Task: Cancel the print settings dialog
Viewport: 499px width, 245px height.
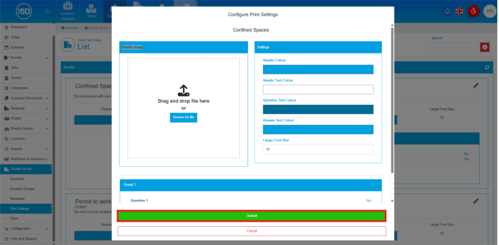Action: [252, 231]
